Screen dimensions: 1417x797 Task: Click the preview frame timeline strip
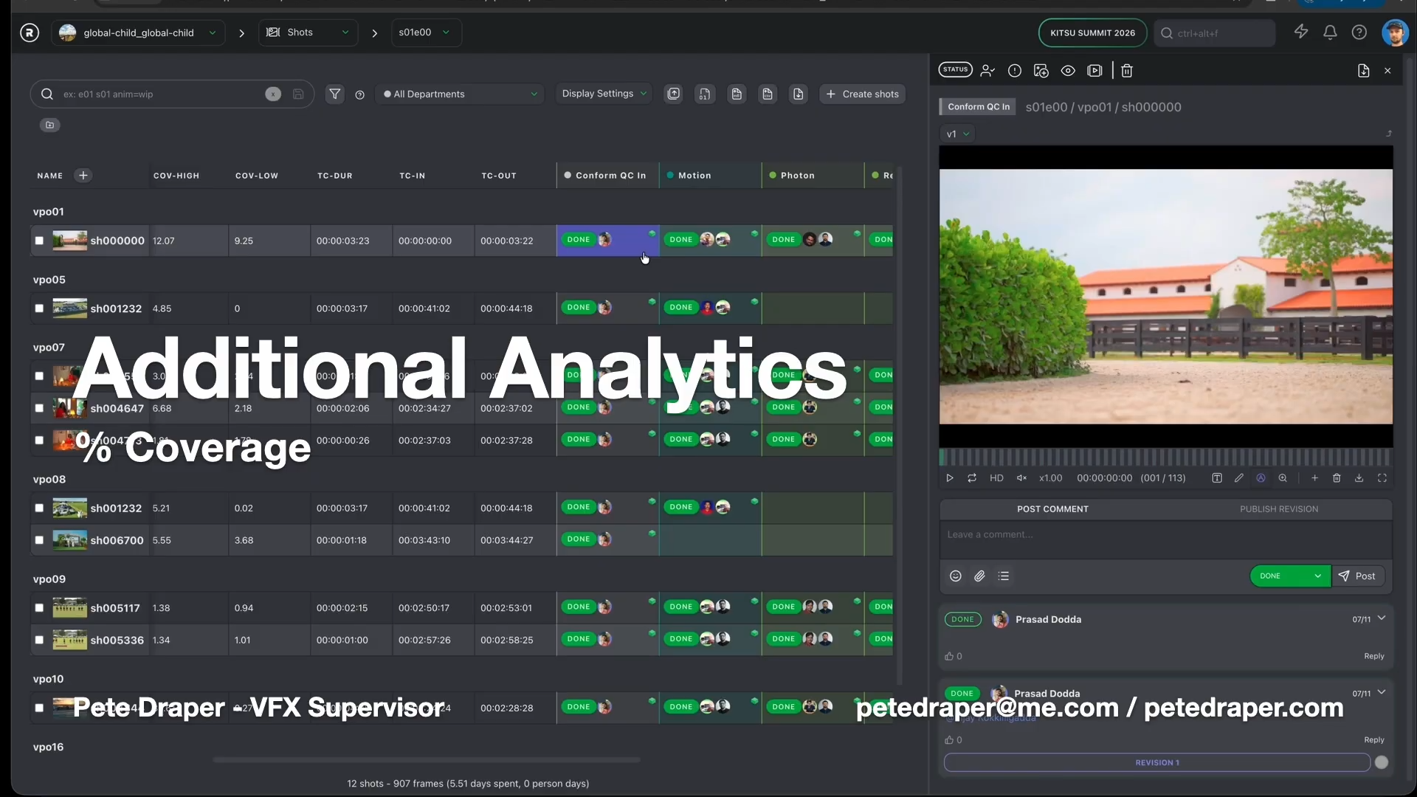[x=1165, y=458]
